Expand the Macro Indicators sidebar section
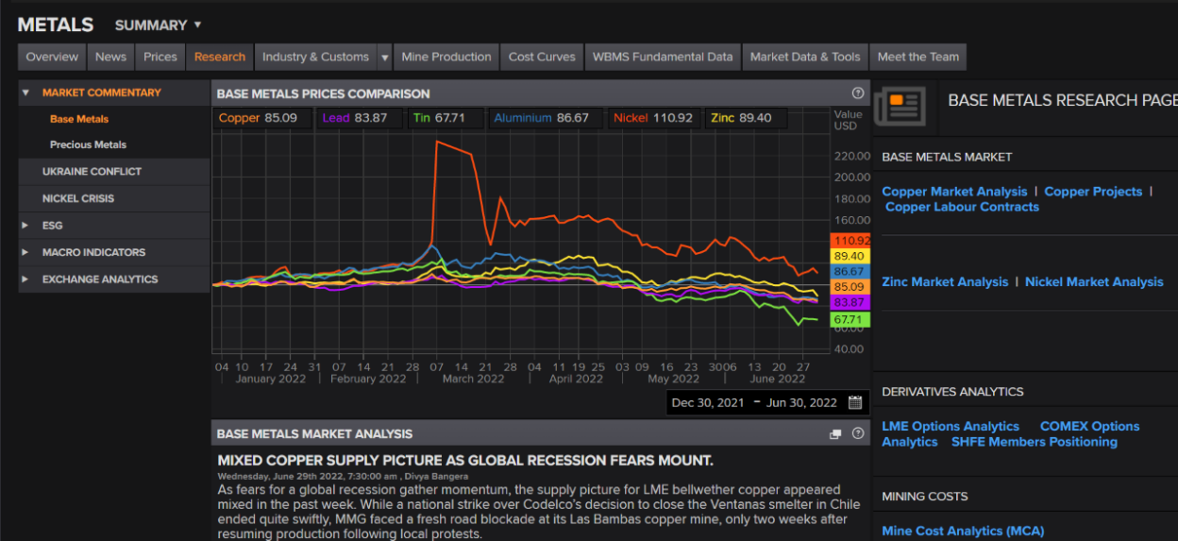The image size is (1178, 541). point(25,252)
